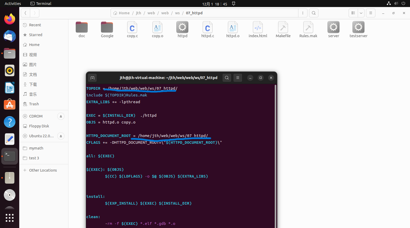Open Rhythmbox music player in dock
This screenshot has height=228, width=410.
[x=10, y=70]
